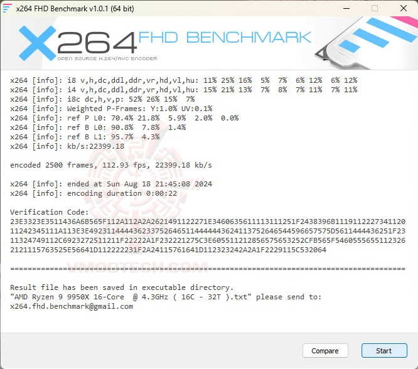Click the kb/s:22399.18 info line
This screenshot has width=418, height=369.
click(x=67, y=146)
